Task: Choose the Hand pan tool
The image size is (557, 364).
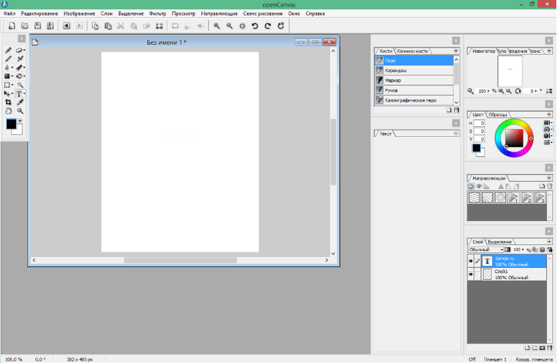Action: [x=8, y=112]
